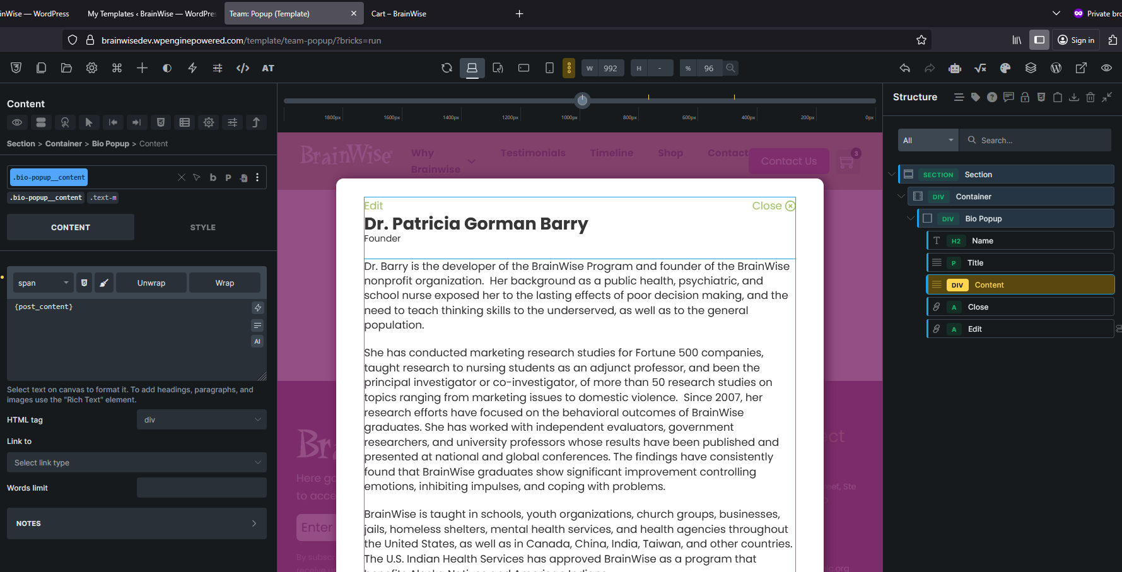Select the Close link structure item
The height and width of the screenshot is (572, 1122).
click(x=1020, y=306)
